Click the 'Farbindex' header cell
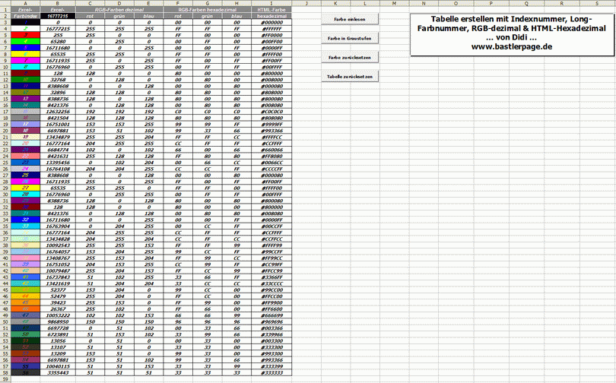 point(26,16)
